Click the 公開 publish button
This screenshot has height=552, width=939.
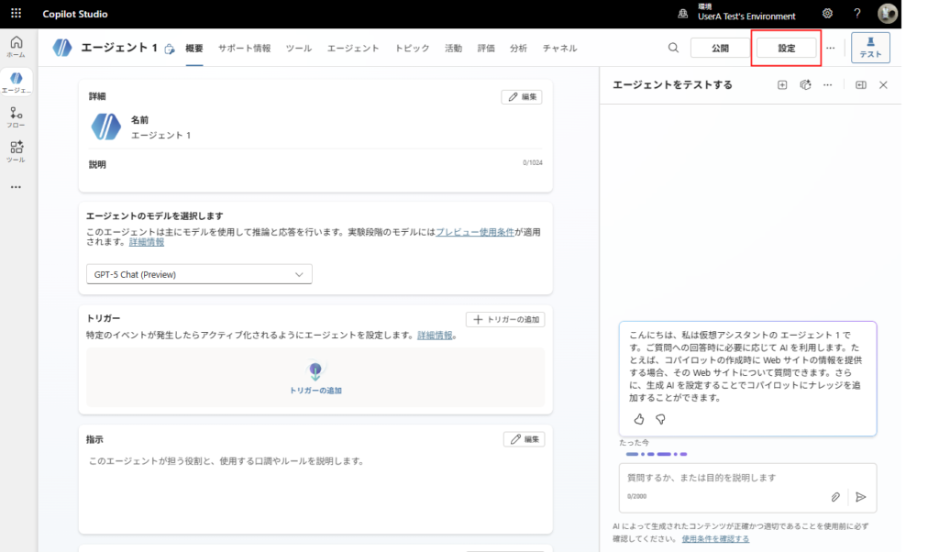coord(720,48)
